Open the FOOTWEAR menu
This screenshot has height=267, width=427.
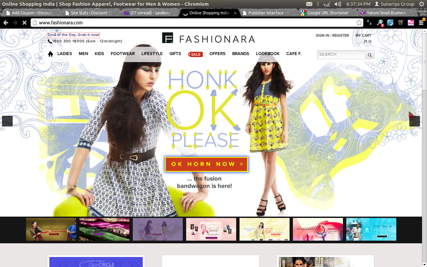pyautogui.click(x=123, y=54)
